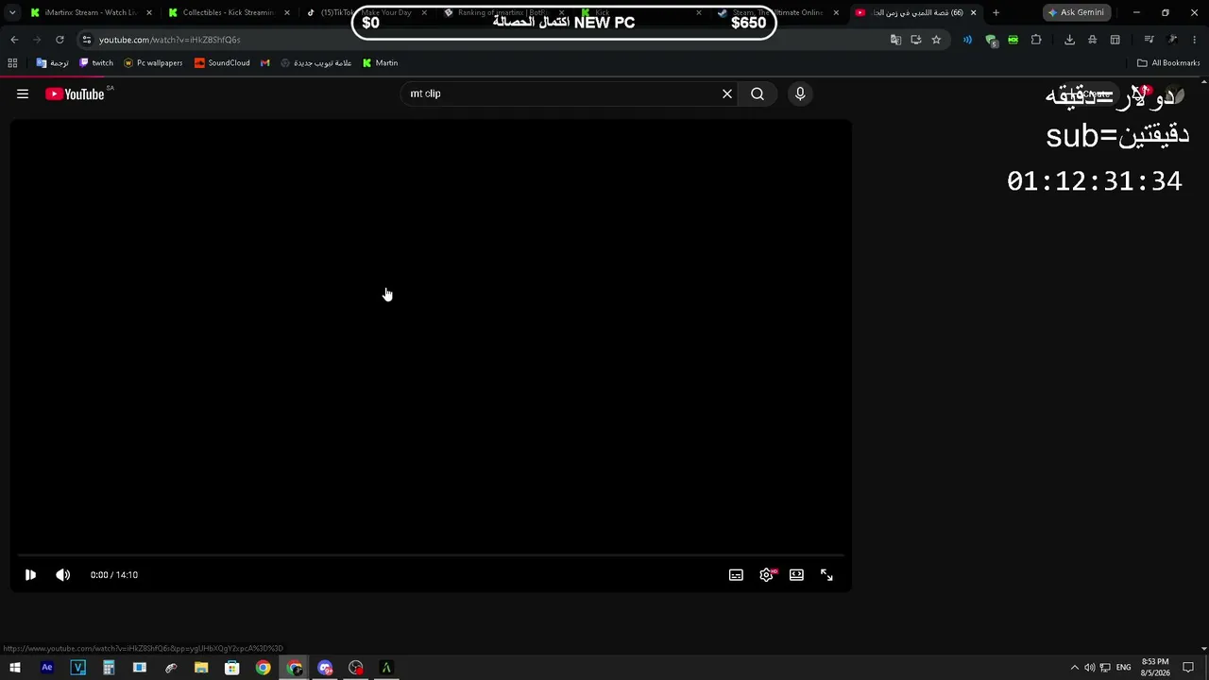Switch the player to theater mode
This screenshot has height=680, width=1209.
[796, 574]
